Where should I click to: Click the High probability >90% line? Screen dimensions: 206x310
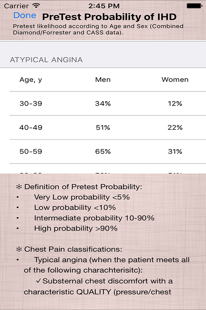coord(76,228)
